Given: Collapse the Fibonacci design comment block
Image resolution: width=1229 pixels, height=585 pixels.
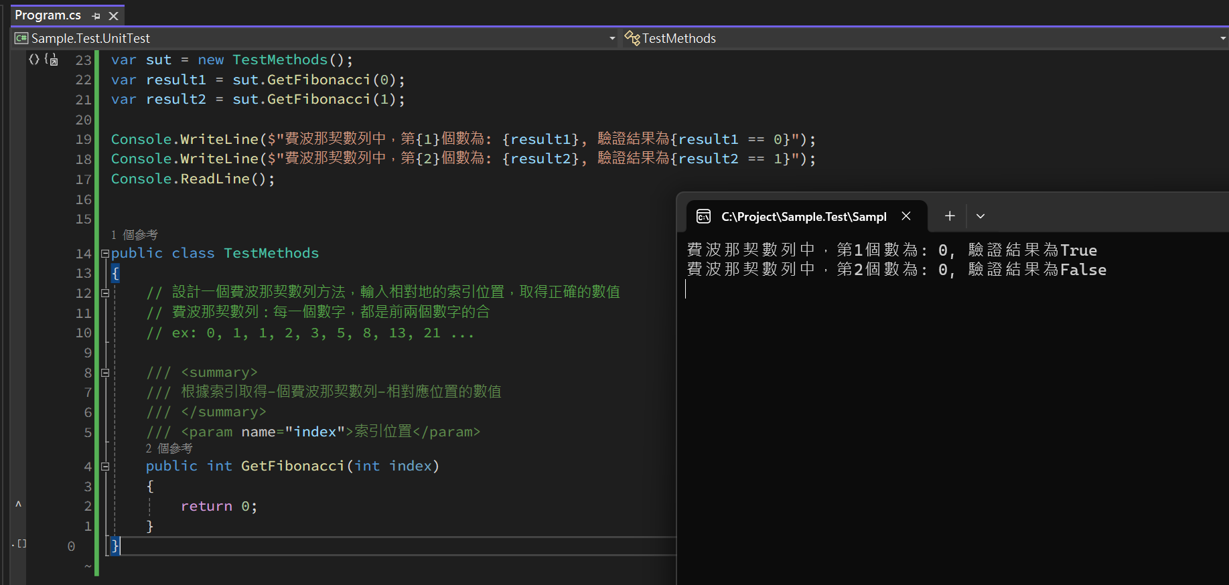Looking at the screenshot, I should click(x=105, y=292).
